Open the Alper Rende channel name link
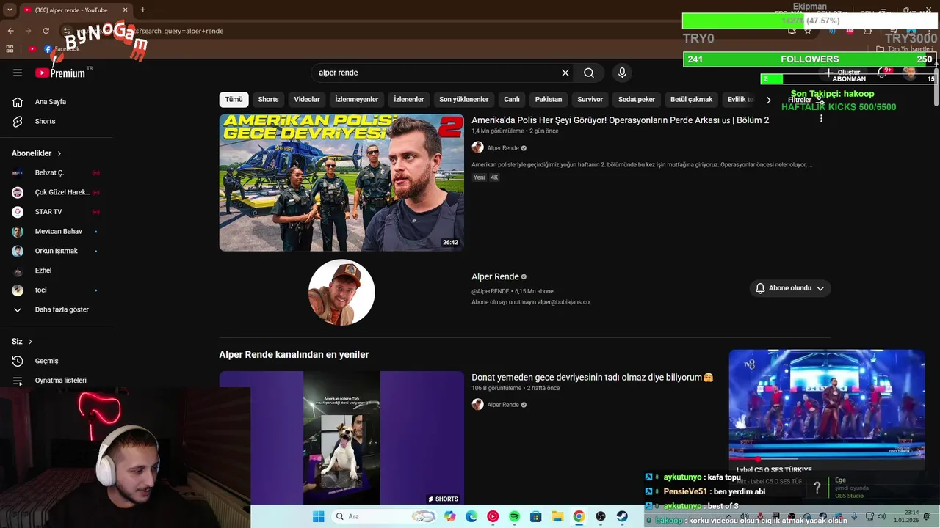The height and width of the screenshot is (528, 940). click(496, 276)
